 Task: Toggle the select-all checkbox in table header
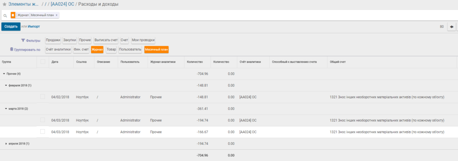(x=43, y=62)
